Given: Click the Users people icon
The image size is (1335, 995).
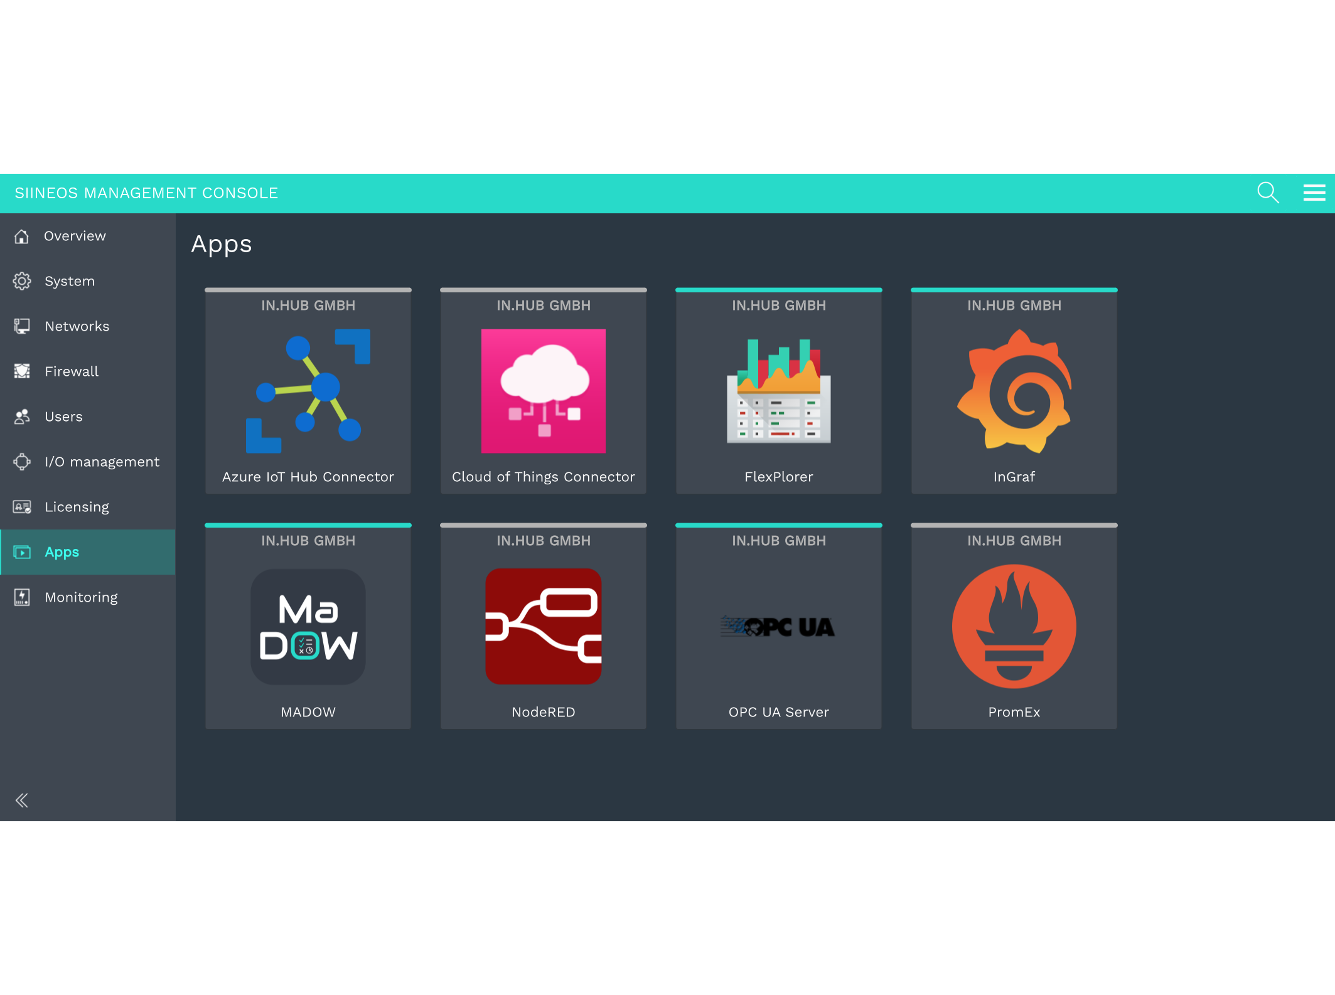Looking at the screenshot, I should tap(22, 417).
